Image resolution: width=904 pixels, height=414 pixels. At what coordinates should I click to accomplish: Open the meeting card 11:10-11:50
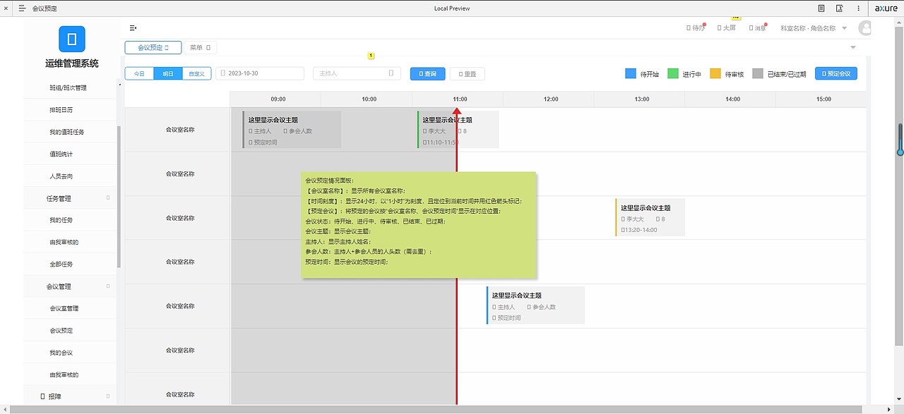tap(458, 130)
